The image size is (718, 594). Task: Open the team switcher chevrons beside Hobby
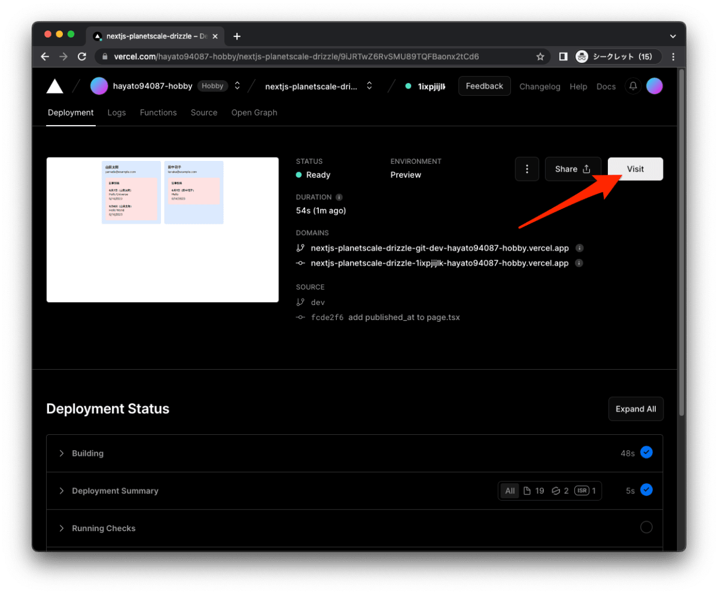pos(237,86)
